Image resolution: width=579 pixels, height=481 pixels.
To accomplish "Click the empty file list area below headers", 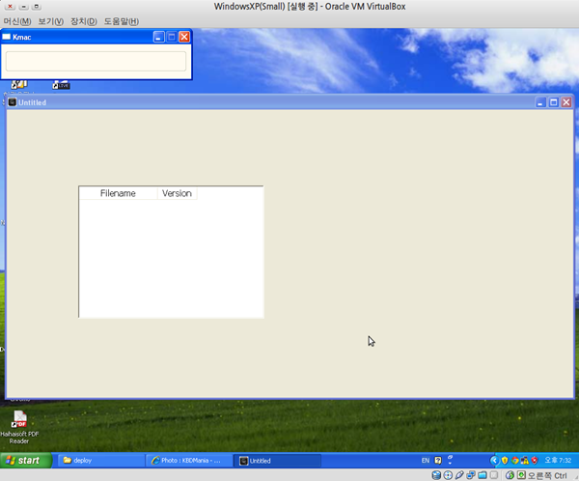I will pyautogui.click(x=172, y=258).
